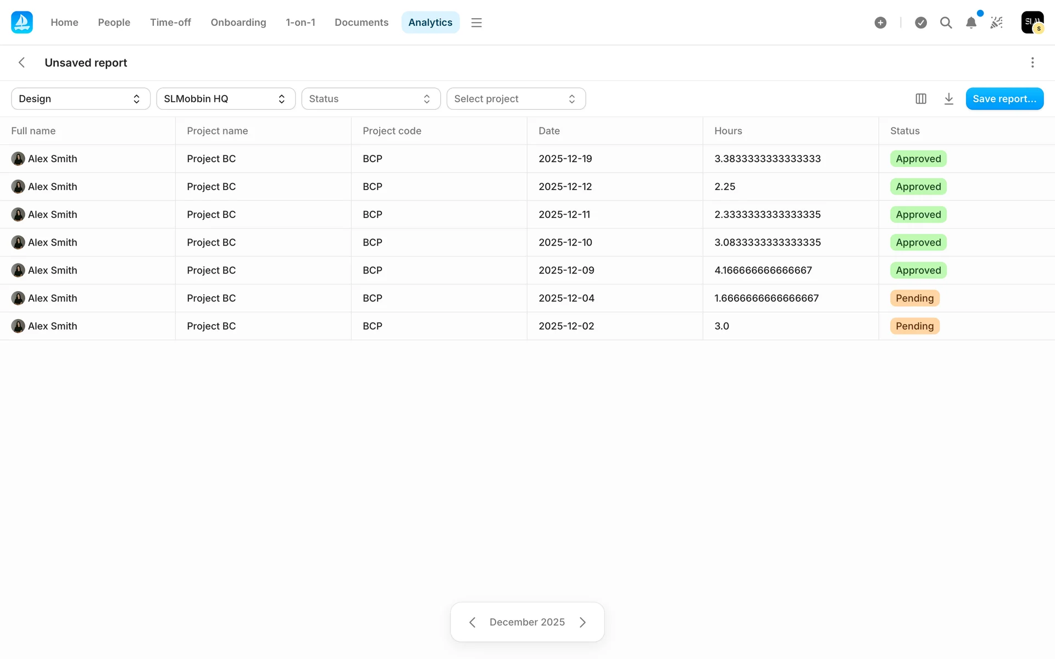Open three-dot report options menu
Screen dimensions: 1055x659
click(1032, 63)
